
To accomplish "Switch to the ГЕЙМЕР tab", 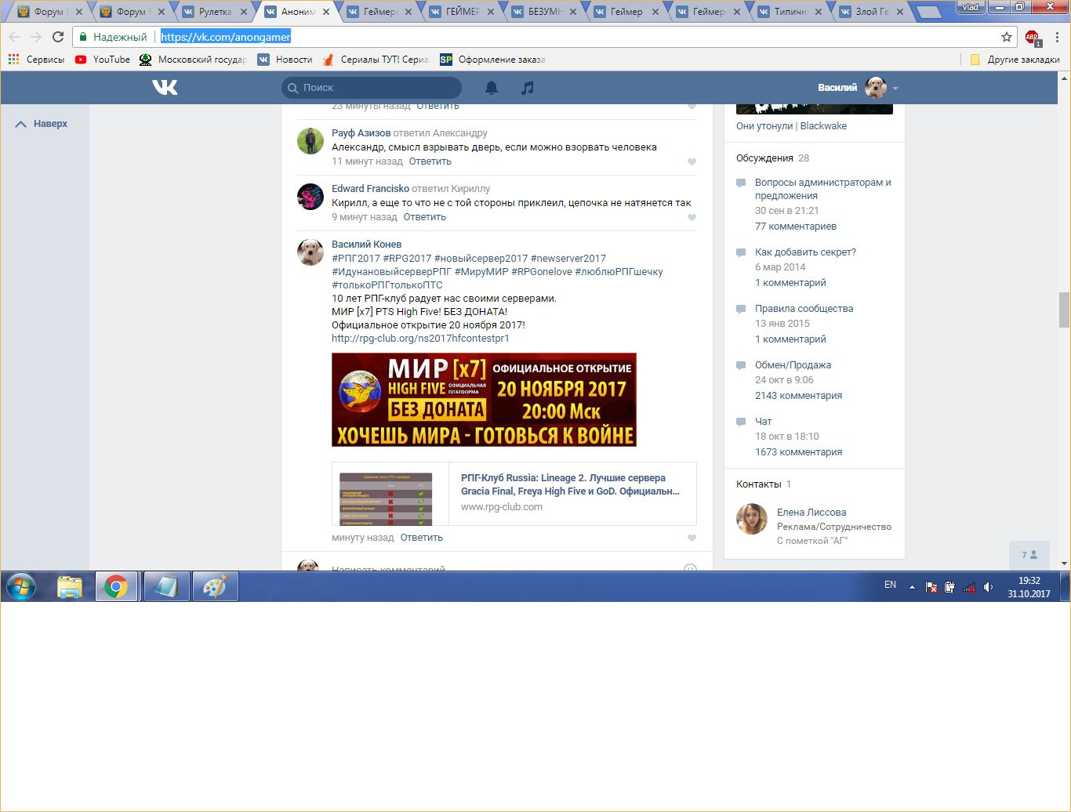I will tap(461, 12).
